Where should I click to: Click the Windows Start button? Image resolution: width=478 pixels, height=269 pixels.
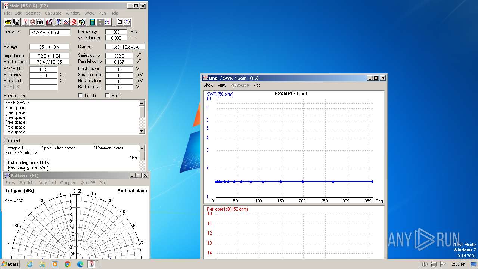pos(10,264)
